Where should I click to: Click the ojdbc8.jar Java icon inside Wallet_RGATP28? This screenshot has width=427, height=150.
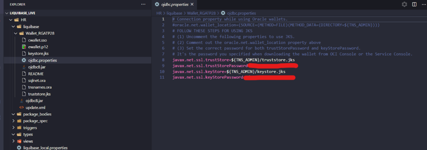tap(24, 67)
